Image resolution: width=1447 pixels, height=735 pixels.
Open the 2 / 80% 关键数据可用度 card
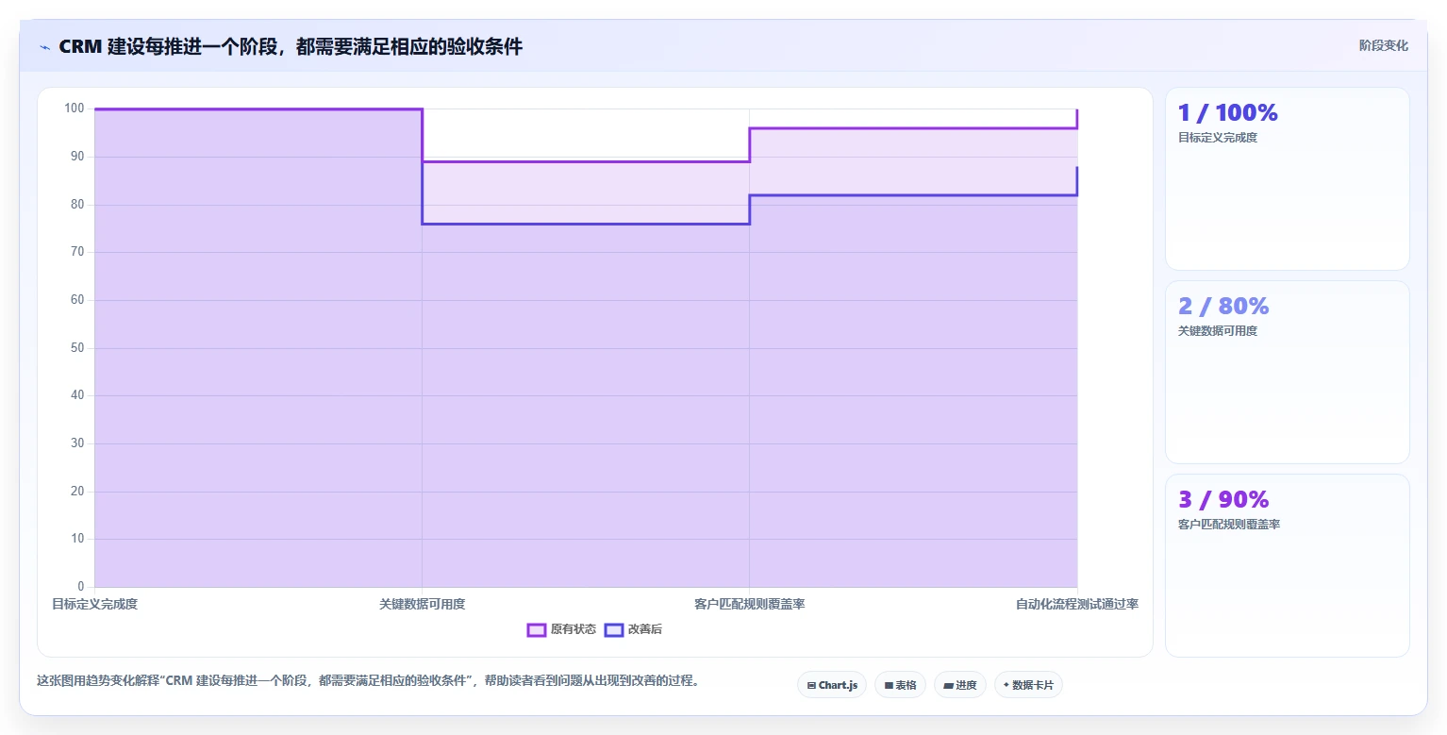tap(1288, 372)
